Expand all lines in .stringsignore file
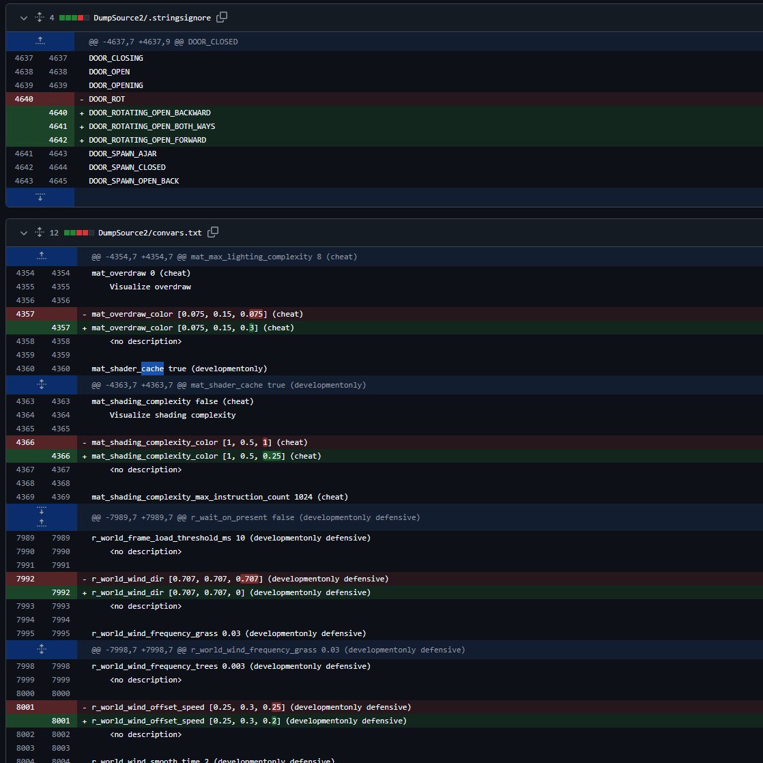 click(40, 18)
